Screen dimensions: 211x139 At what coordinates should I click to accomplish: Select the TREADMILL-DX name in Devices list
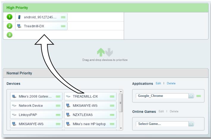tap(85, 97)
